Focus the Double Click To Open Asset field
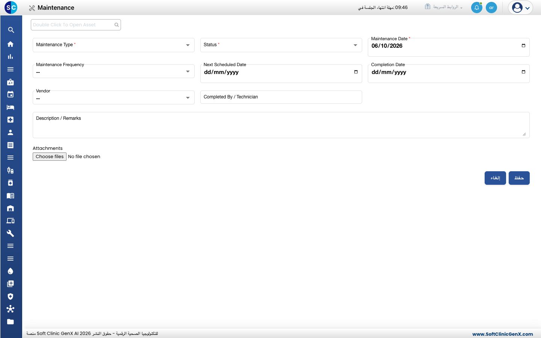The height and width of the screenshot is (338, 541). coord(76,25)
